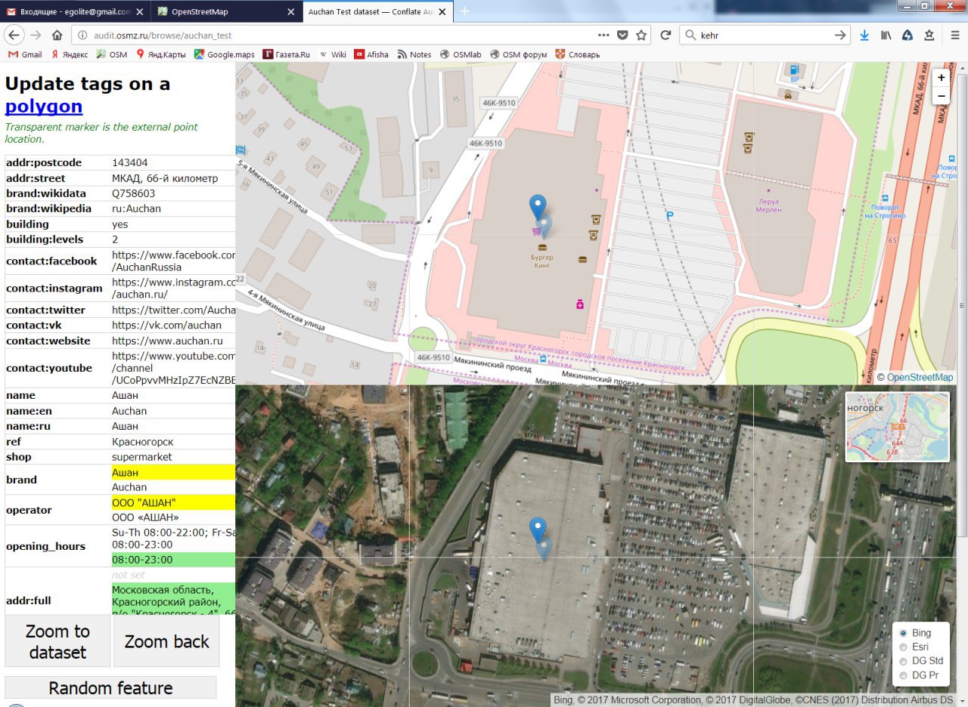Go back using the browser Back arrow

(x=14, y=35)
